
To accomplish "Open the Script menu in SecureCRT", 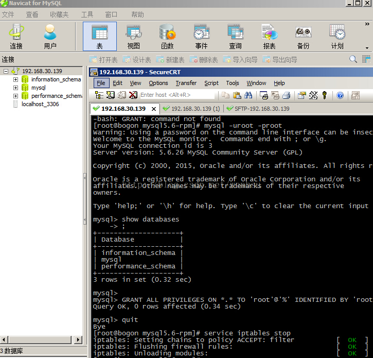I will click(211, 83).
